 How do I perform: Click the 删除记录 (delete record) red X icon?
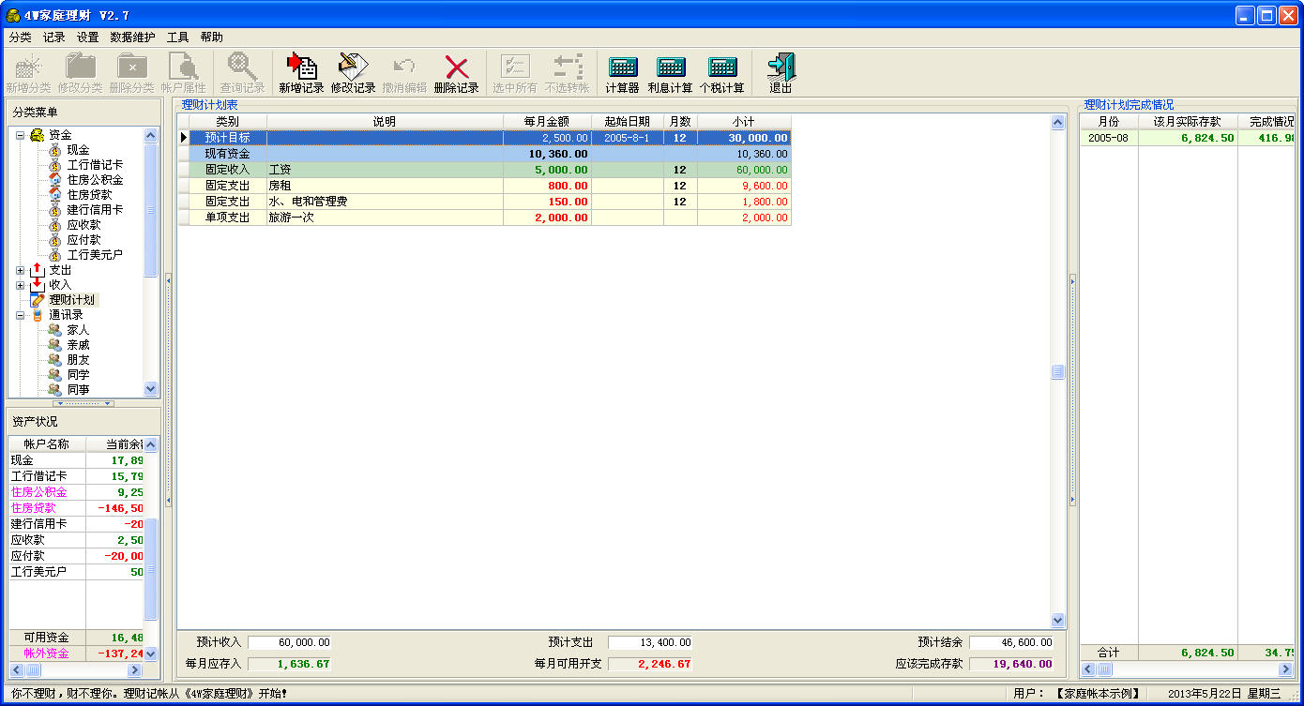pyautogui.click(x=456, y=68)
